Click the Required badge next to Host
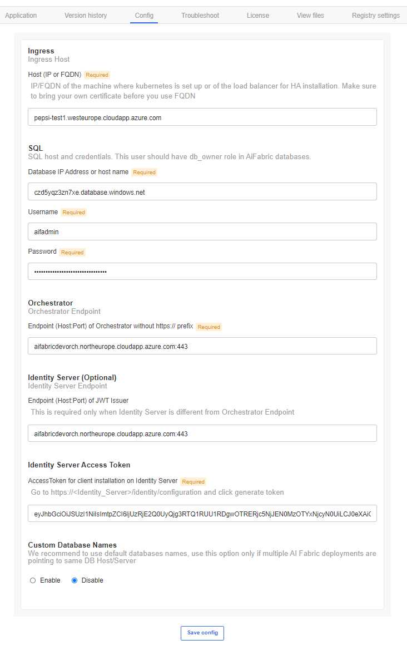 [96, 74]
